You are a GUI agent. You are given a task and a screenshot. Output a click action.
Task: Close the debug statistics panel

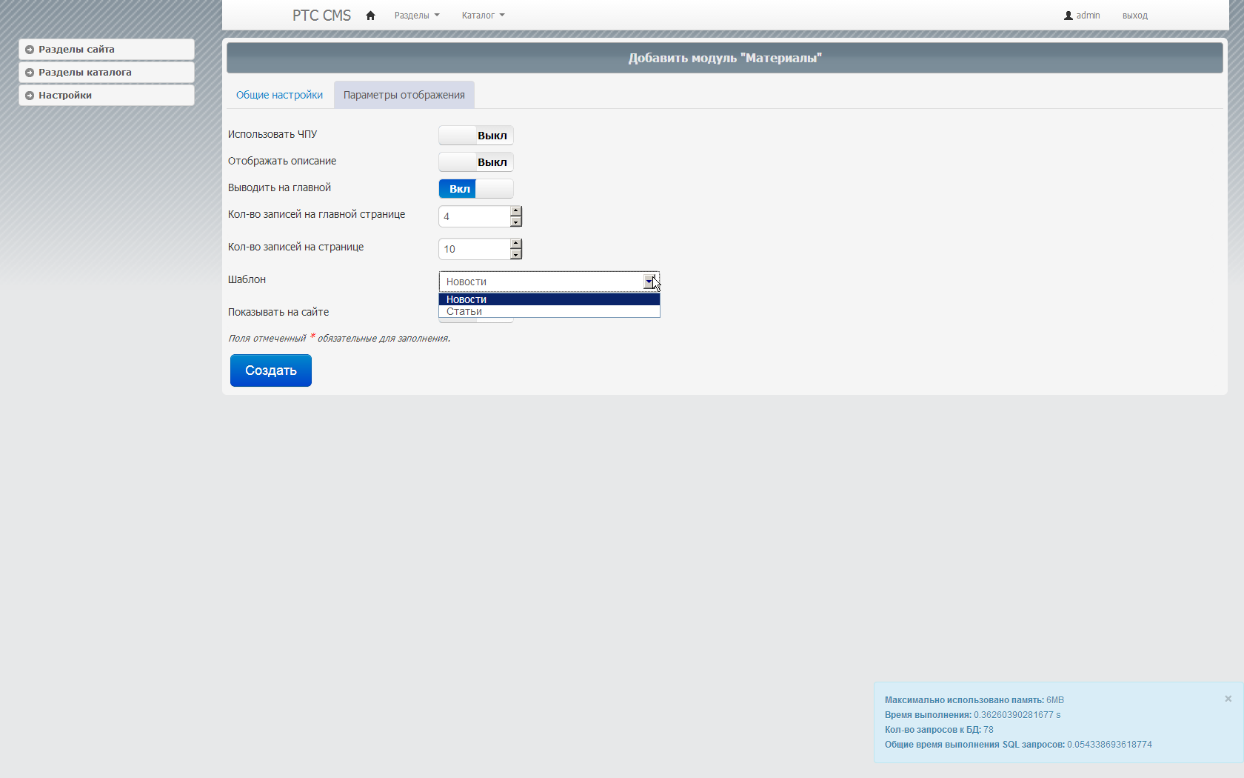1228,699
